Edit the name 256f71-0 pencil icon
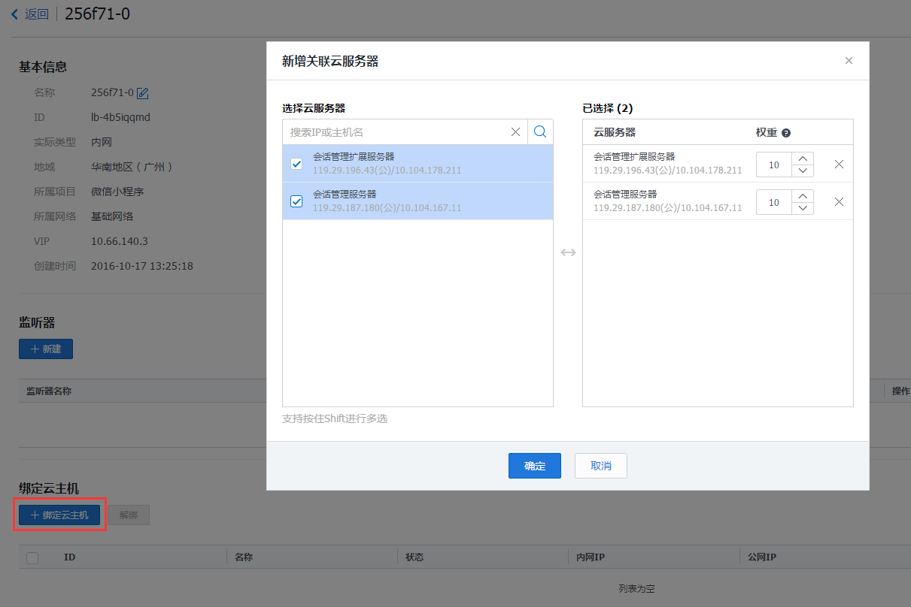 (143, 93)
